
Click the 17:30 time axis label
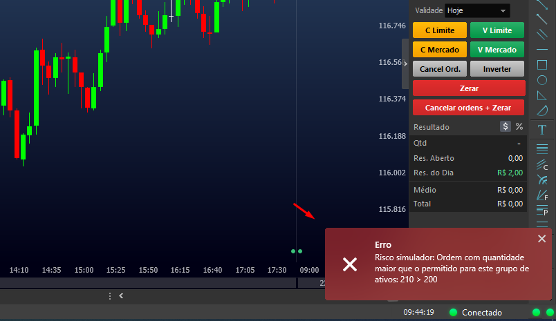click(x=277, y=270)
